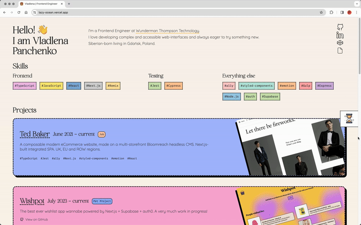The height and width of the screenshot is (225, 361).
Task: Toggle the browser side panel
Action: [342, 13]
